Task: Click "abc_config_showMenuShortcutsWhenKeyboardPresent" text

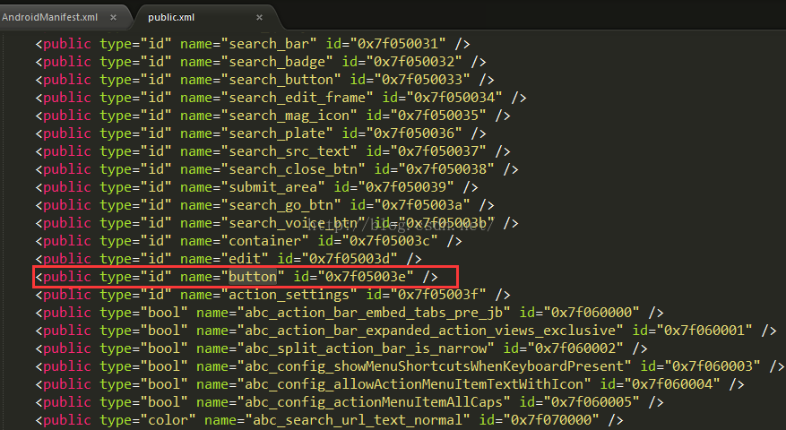Action: point(434,367)
